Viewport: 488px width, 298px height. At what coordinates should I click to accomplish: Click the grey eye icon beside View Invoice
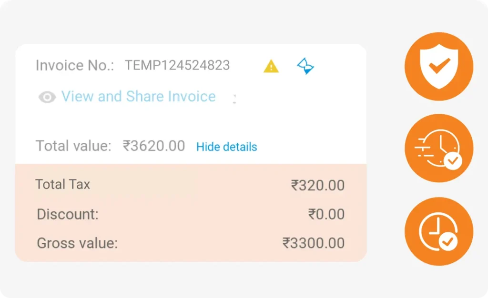pyautogui.click(x=47, y=97)
